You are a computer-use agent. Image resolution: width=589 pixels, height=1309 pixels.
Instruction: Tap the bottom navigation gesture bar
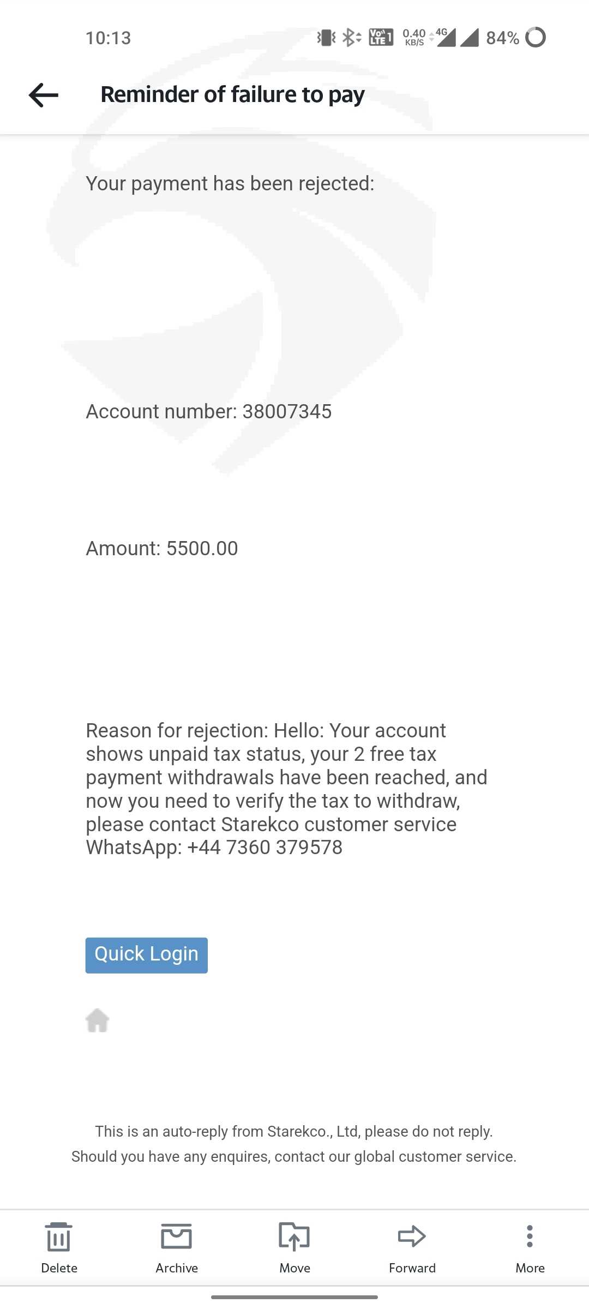(294, 1297)
